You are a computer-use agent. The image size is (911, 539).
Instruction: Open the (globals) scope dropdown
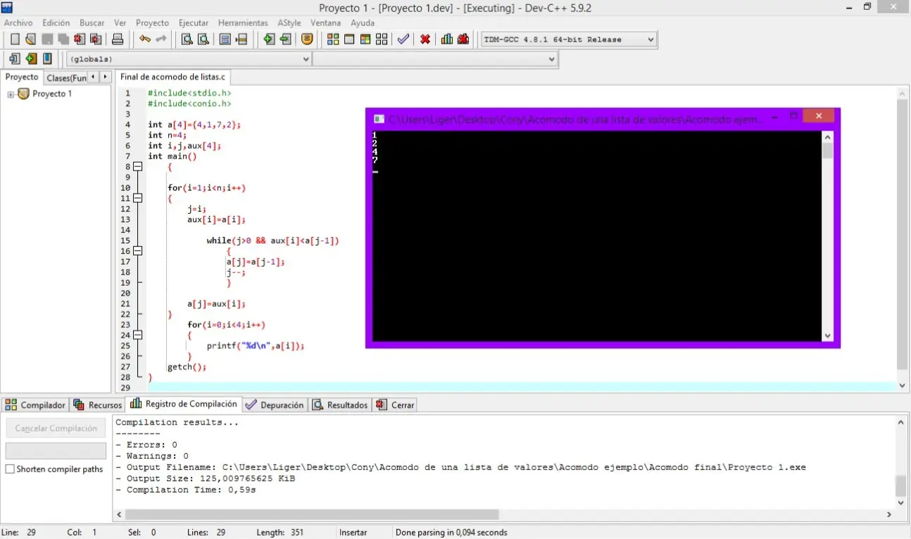pyautogui.click(x=306, y=59)
